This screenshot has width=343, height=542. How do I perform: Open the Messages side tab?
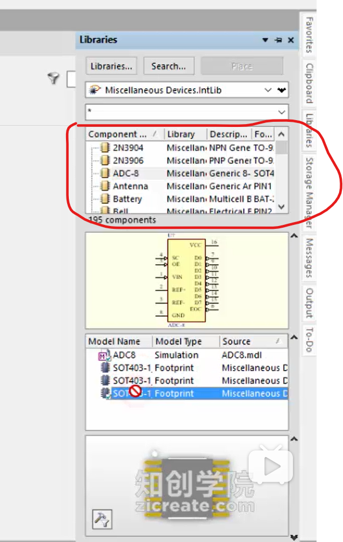pyautogui.click(x=309, y=258)
